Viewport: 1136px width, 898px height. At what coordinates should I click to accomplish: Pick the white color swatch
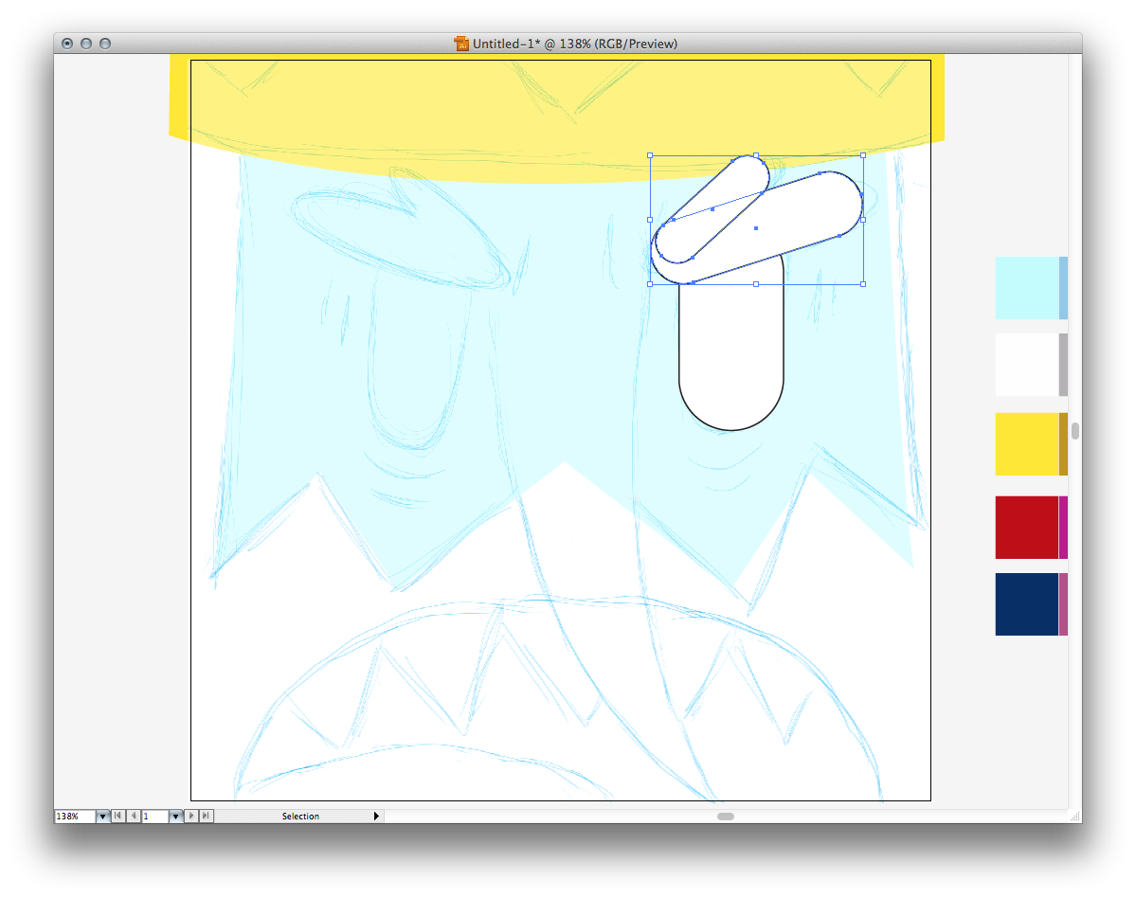[x=1026, y=365]
